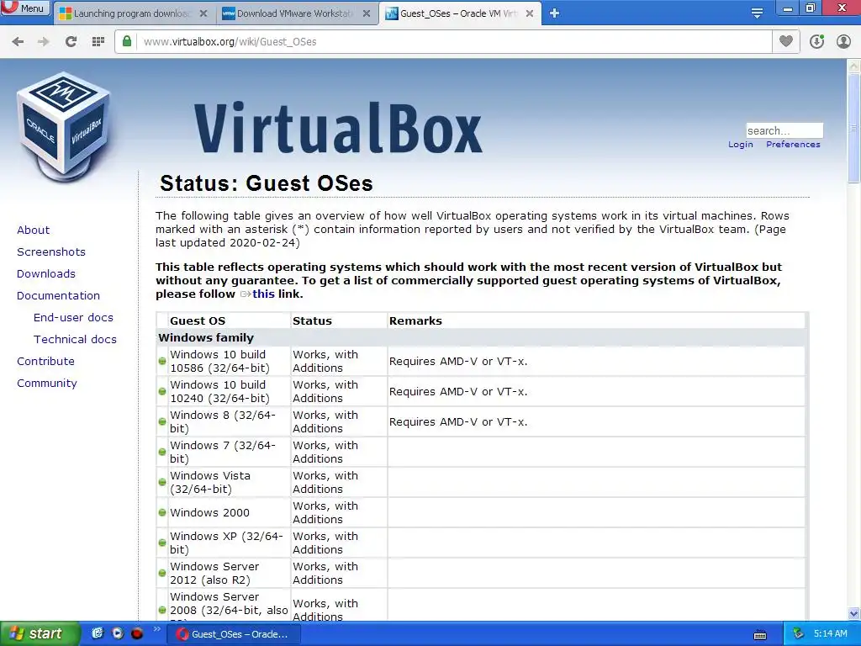Open Technical docs link

pos(75,340)
